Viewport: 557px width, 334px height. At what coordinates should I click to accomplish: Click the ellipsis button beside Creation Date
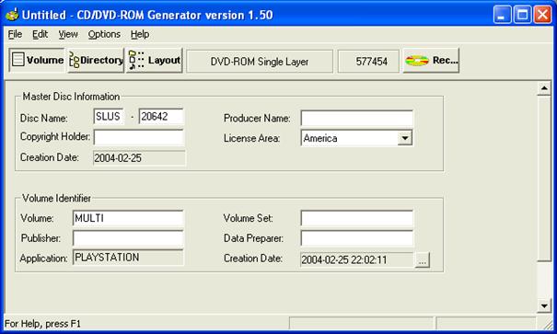click(x=423, y=260)
